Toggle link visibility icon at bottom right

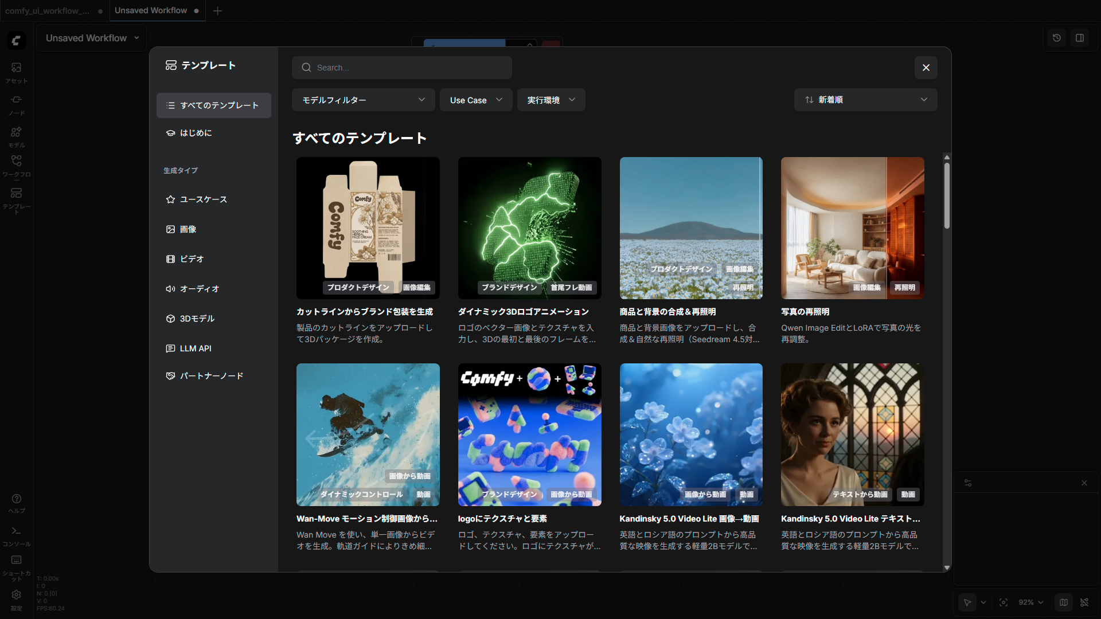coord(1084,602)
